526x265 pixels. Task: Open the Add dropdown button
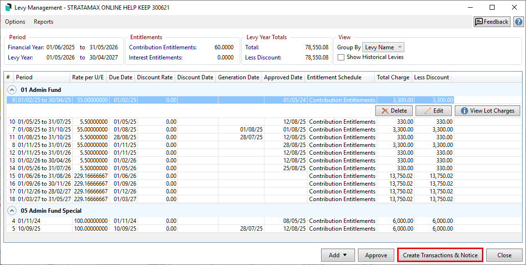click(338, 255)
